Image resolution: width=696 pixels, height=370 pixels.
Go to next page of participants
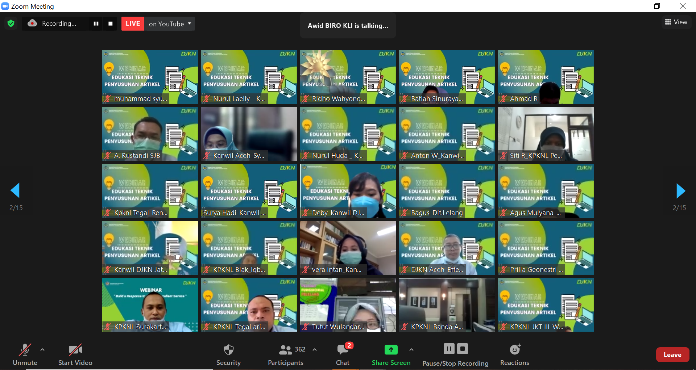(x=680, y=190)
